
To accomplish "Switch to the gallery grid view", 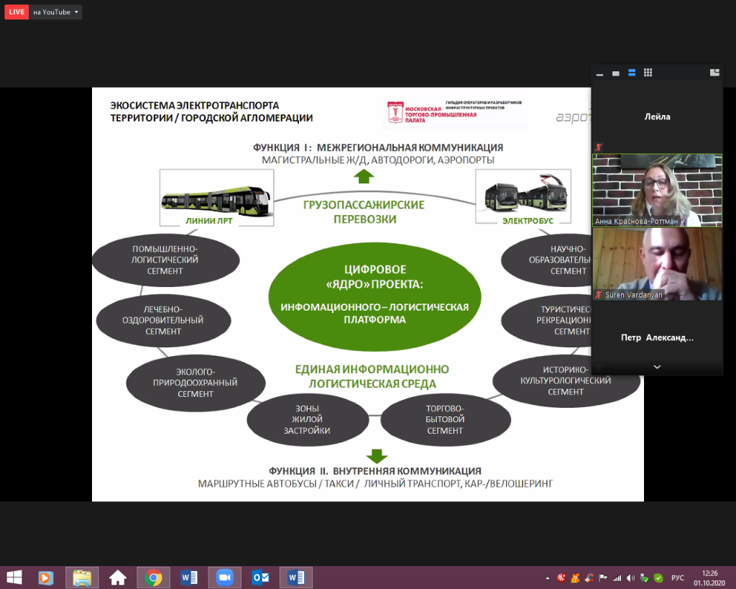I will coord(648,73).
